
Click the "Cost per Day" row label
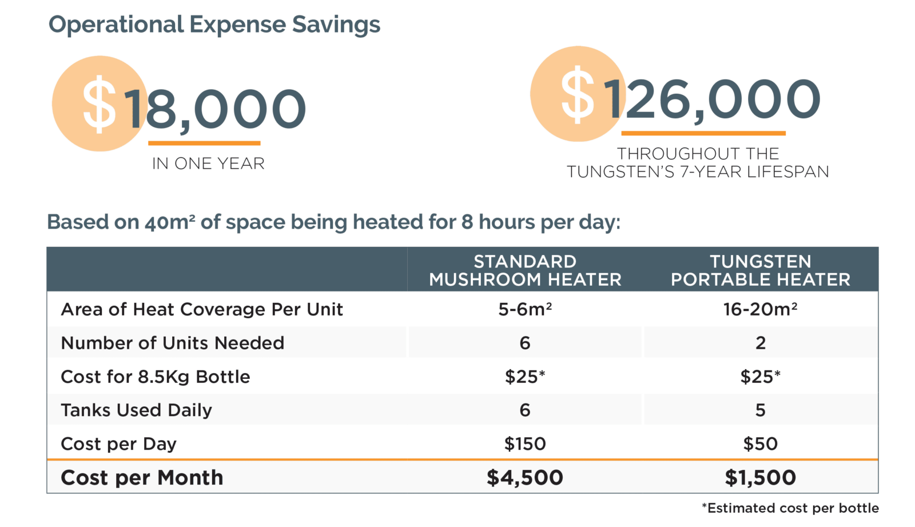coord(119,444)
